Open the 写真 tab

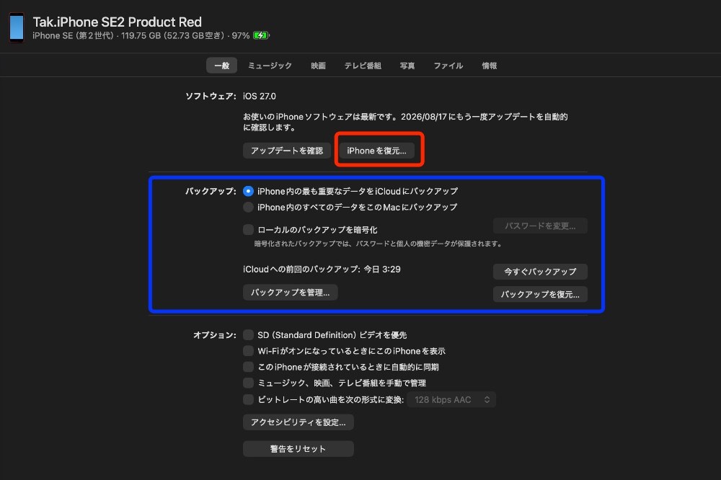(407, 66)
